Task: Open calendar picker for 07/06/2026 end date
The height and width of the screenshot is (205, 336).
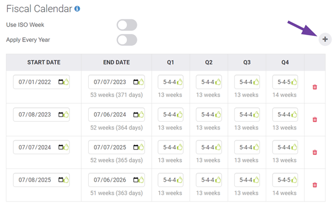Action: click(x=136, y=180)
